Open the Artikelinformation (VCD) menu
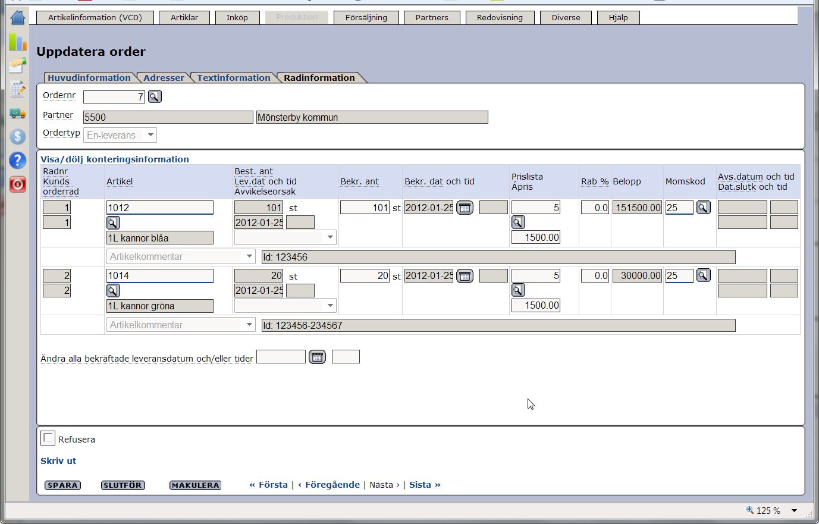The image size is (819, 524). click(x=95, y=17)
